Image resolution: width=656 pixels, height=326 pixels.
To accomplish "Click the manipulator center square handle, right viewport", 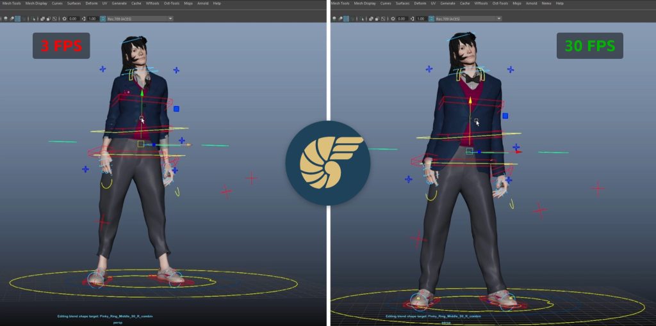I will pyautogui.click(x=470, y=151).
